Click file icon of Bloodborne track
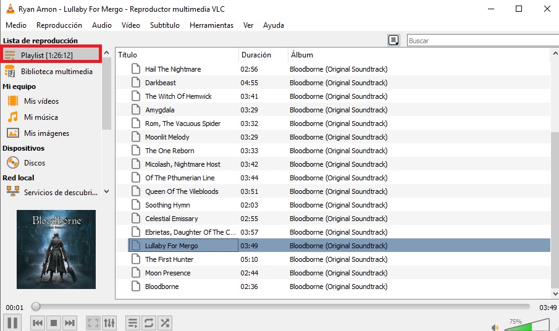 136,286
